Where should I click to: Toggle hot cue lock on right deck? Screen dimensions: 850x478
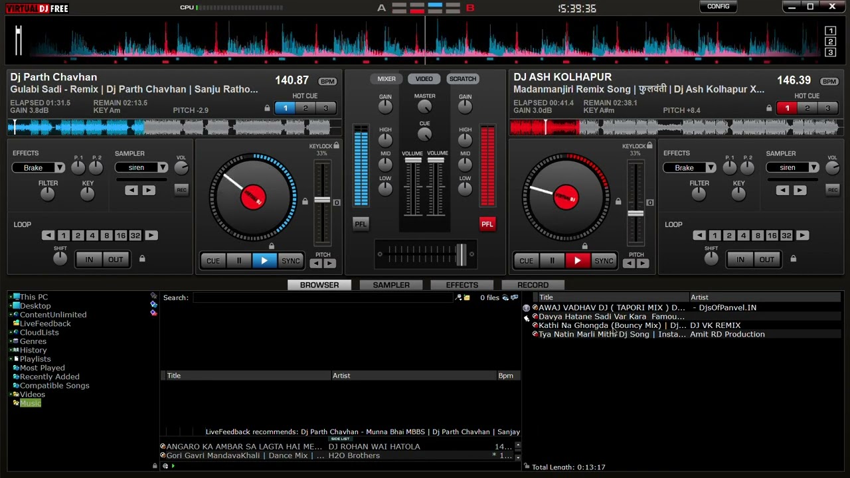click(x=769, y=108)
